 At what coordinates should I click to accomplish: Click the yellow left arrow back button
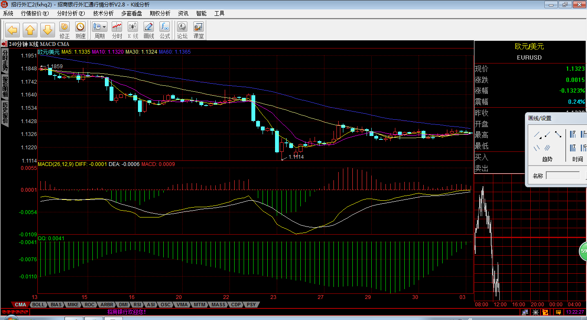click(x=12, y=30)
